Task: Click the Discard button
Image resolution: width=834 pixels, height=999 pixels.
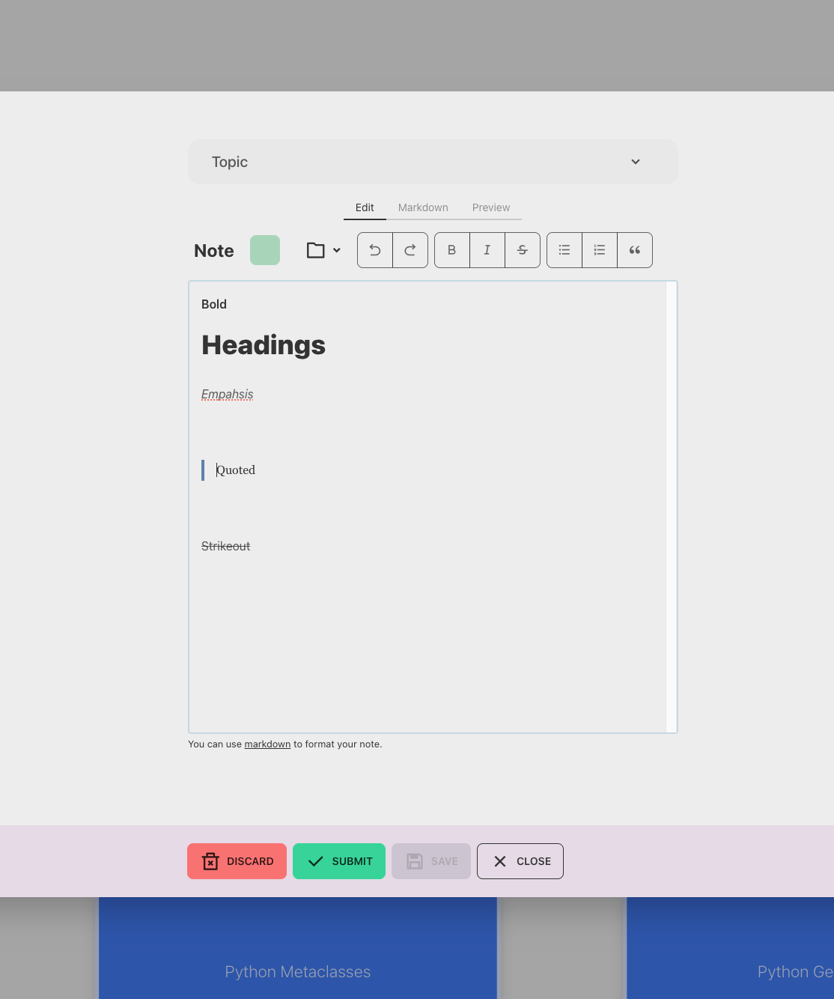Action: [x=237, y=861]
